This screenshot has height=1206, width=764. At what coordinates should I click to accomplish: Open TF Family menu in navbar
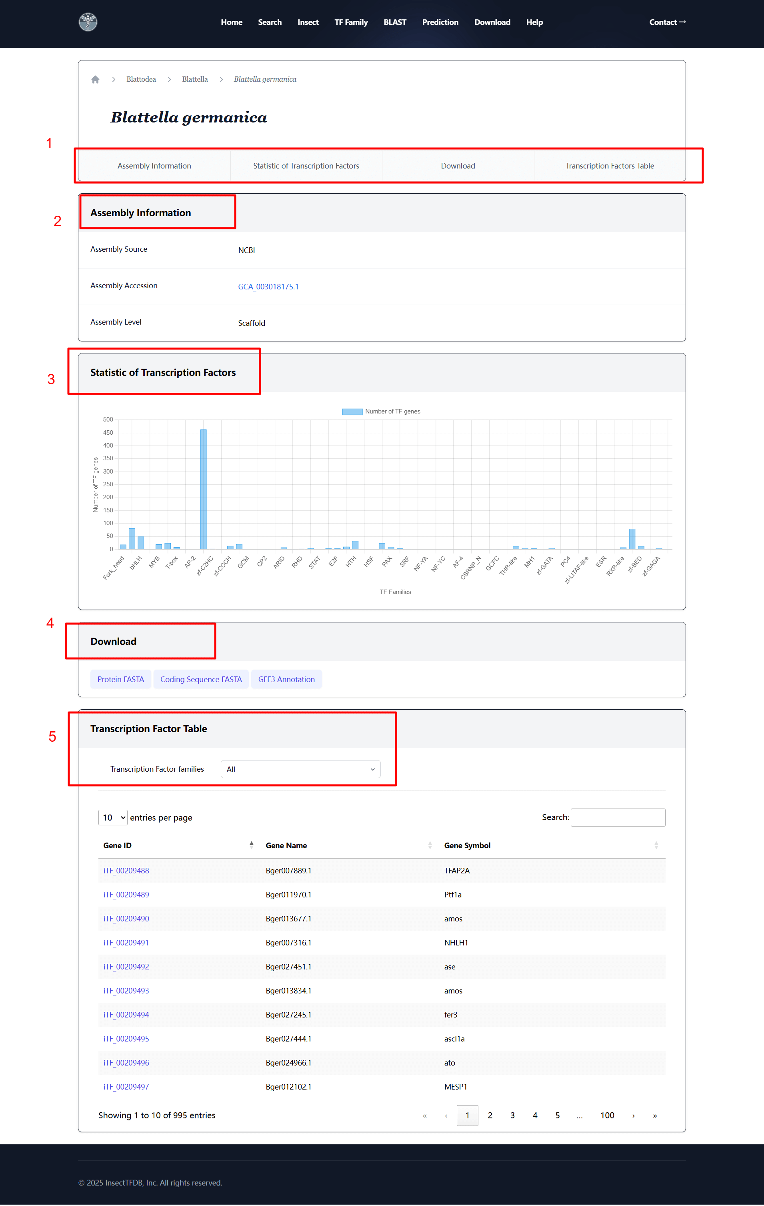[350, 22]
